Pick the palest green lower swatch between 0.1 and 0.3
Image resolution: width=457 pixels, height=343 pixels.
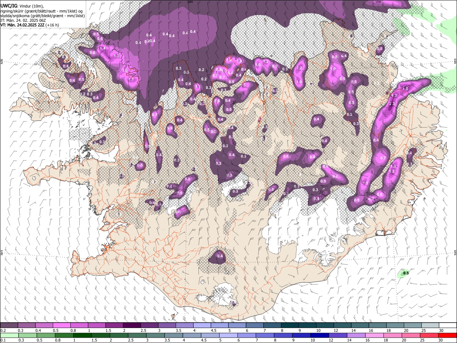[x=9, y=335]
